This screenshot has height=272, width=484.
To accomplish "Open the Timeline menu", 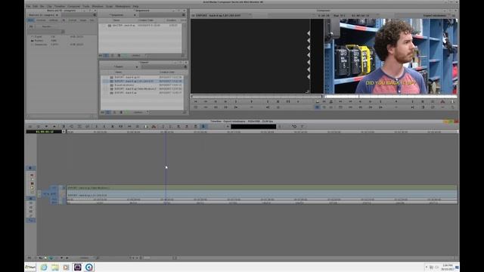I will [x=60, y=6].
